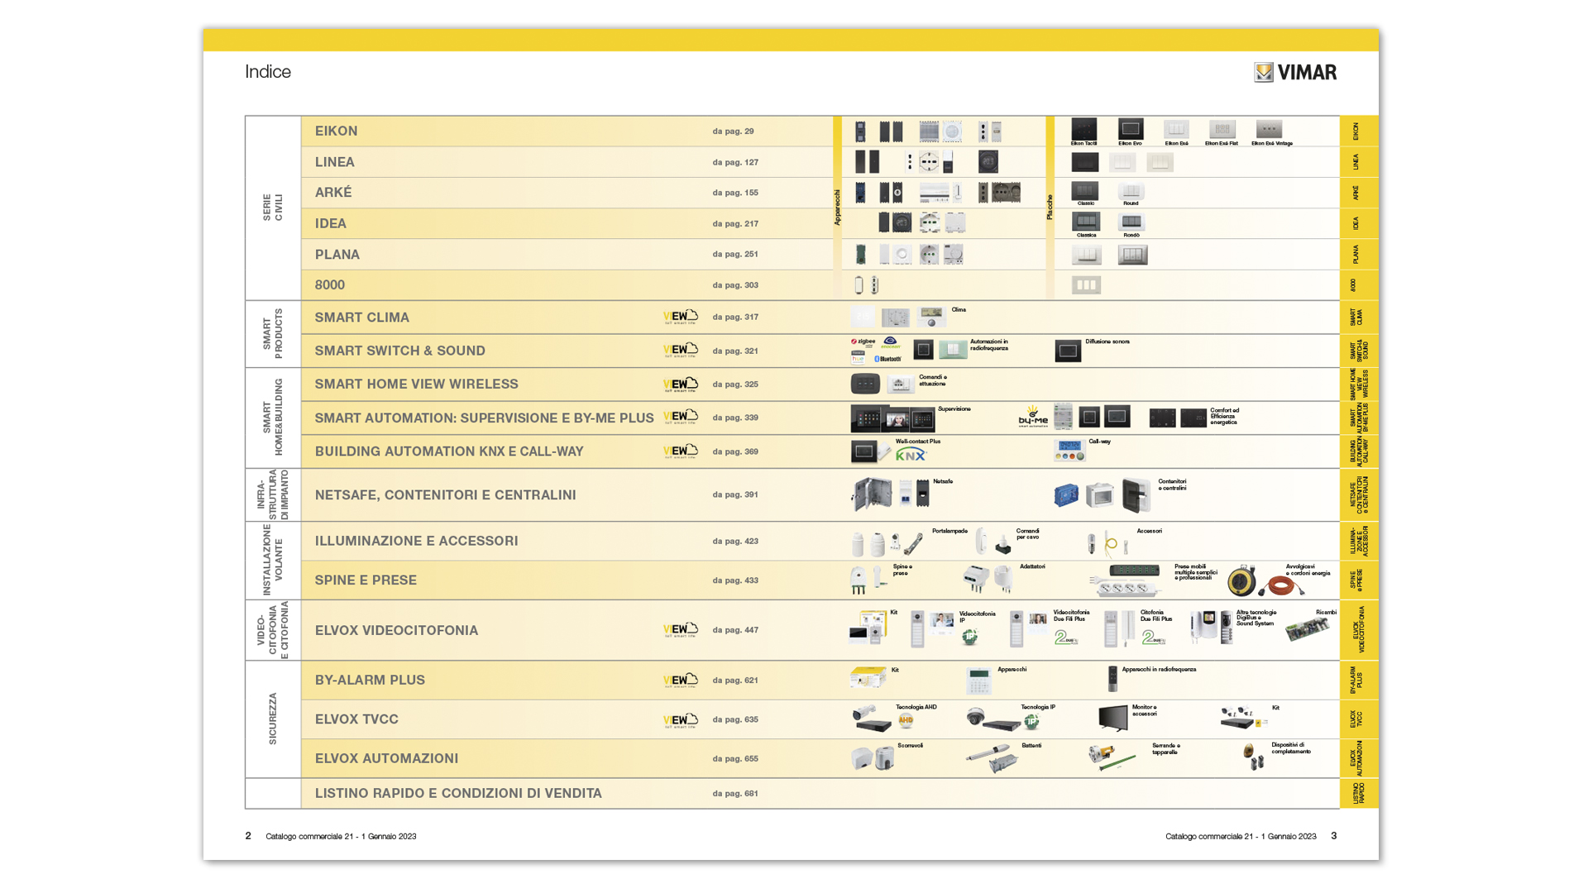1588x893 pixels.
Task: Click the Eikon Exé Vintage plate image
Action: tap(1270, 129)
